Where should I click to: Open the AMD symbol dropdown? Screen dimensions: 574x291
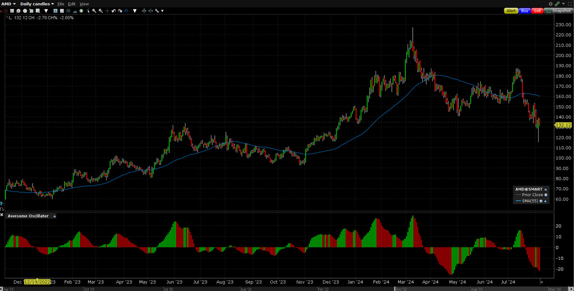(9, 4)
